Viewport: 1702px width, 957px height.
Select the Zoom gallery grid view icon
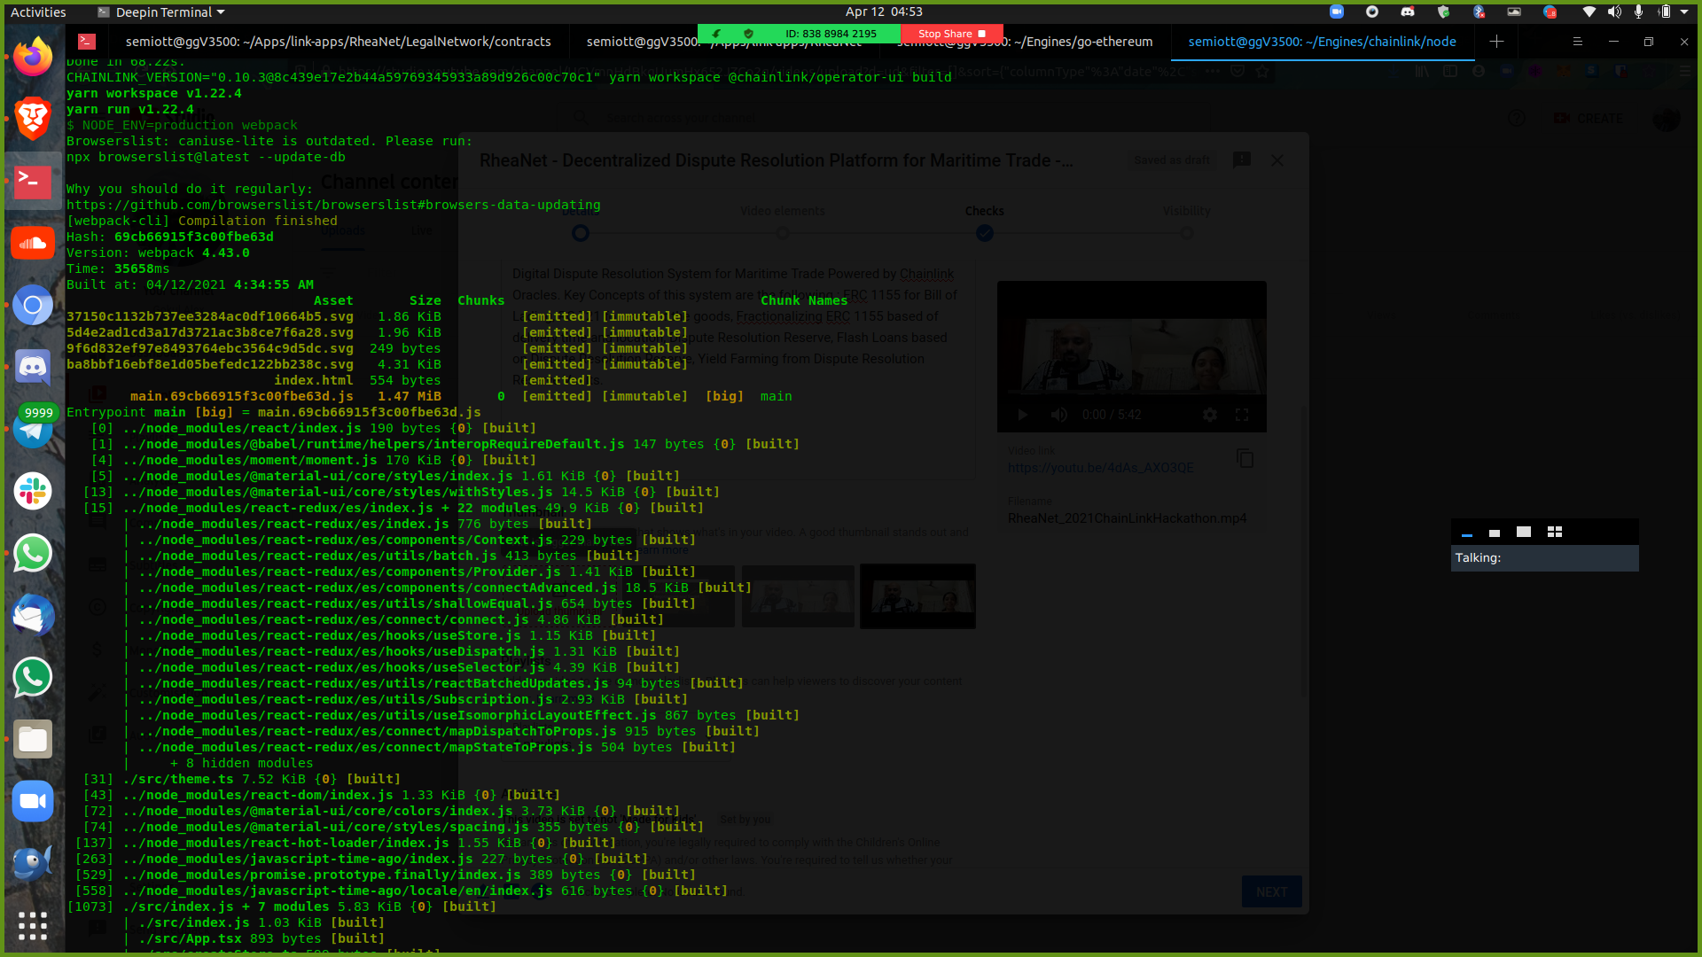1554,532
